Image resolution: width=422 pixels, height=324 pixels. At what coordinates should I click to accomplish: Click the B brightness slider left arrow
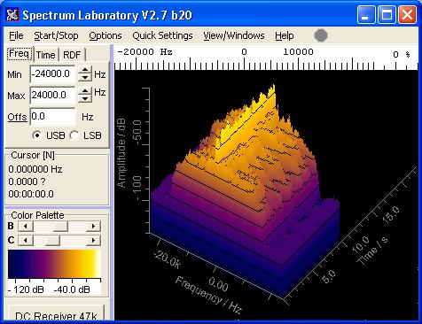(x=26, y=227)
